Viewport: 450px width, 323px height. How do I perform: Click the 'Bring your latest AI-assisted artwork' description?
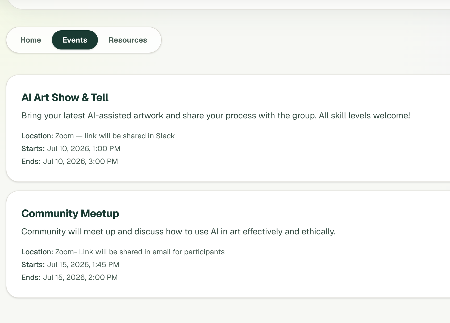click(x=216, y=116)
